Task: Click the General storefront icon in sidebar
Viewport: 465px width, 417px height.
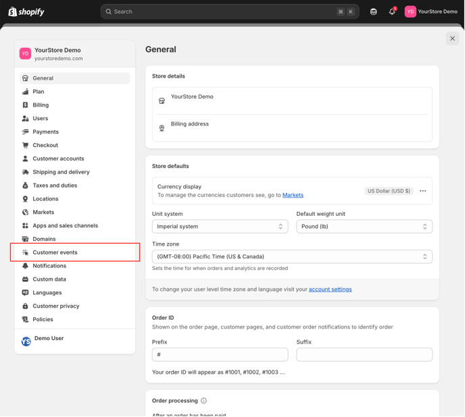Action: (26, 78)
